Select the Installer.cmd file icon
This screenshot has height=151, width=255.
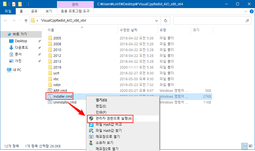(50, 96)
